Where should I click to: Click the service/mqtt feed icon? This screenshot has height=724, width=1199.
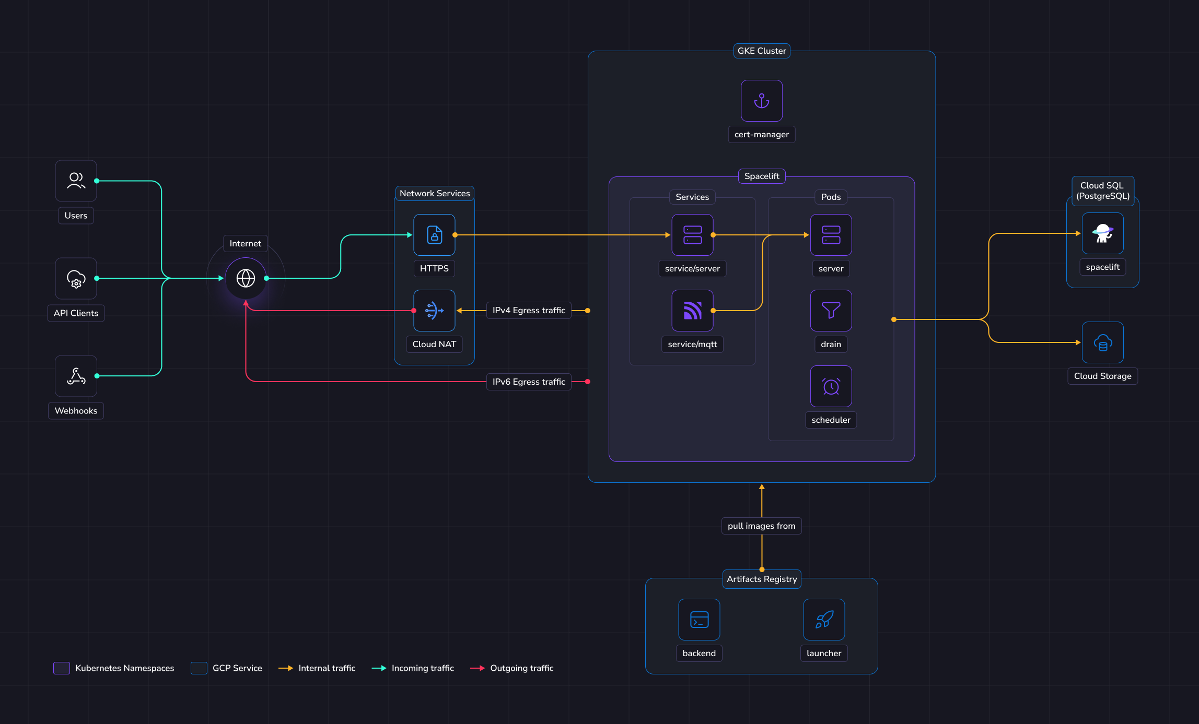(692, 311)
